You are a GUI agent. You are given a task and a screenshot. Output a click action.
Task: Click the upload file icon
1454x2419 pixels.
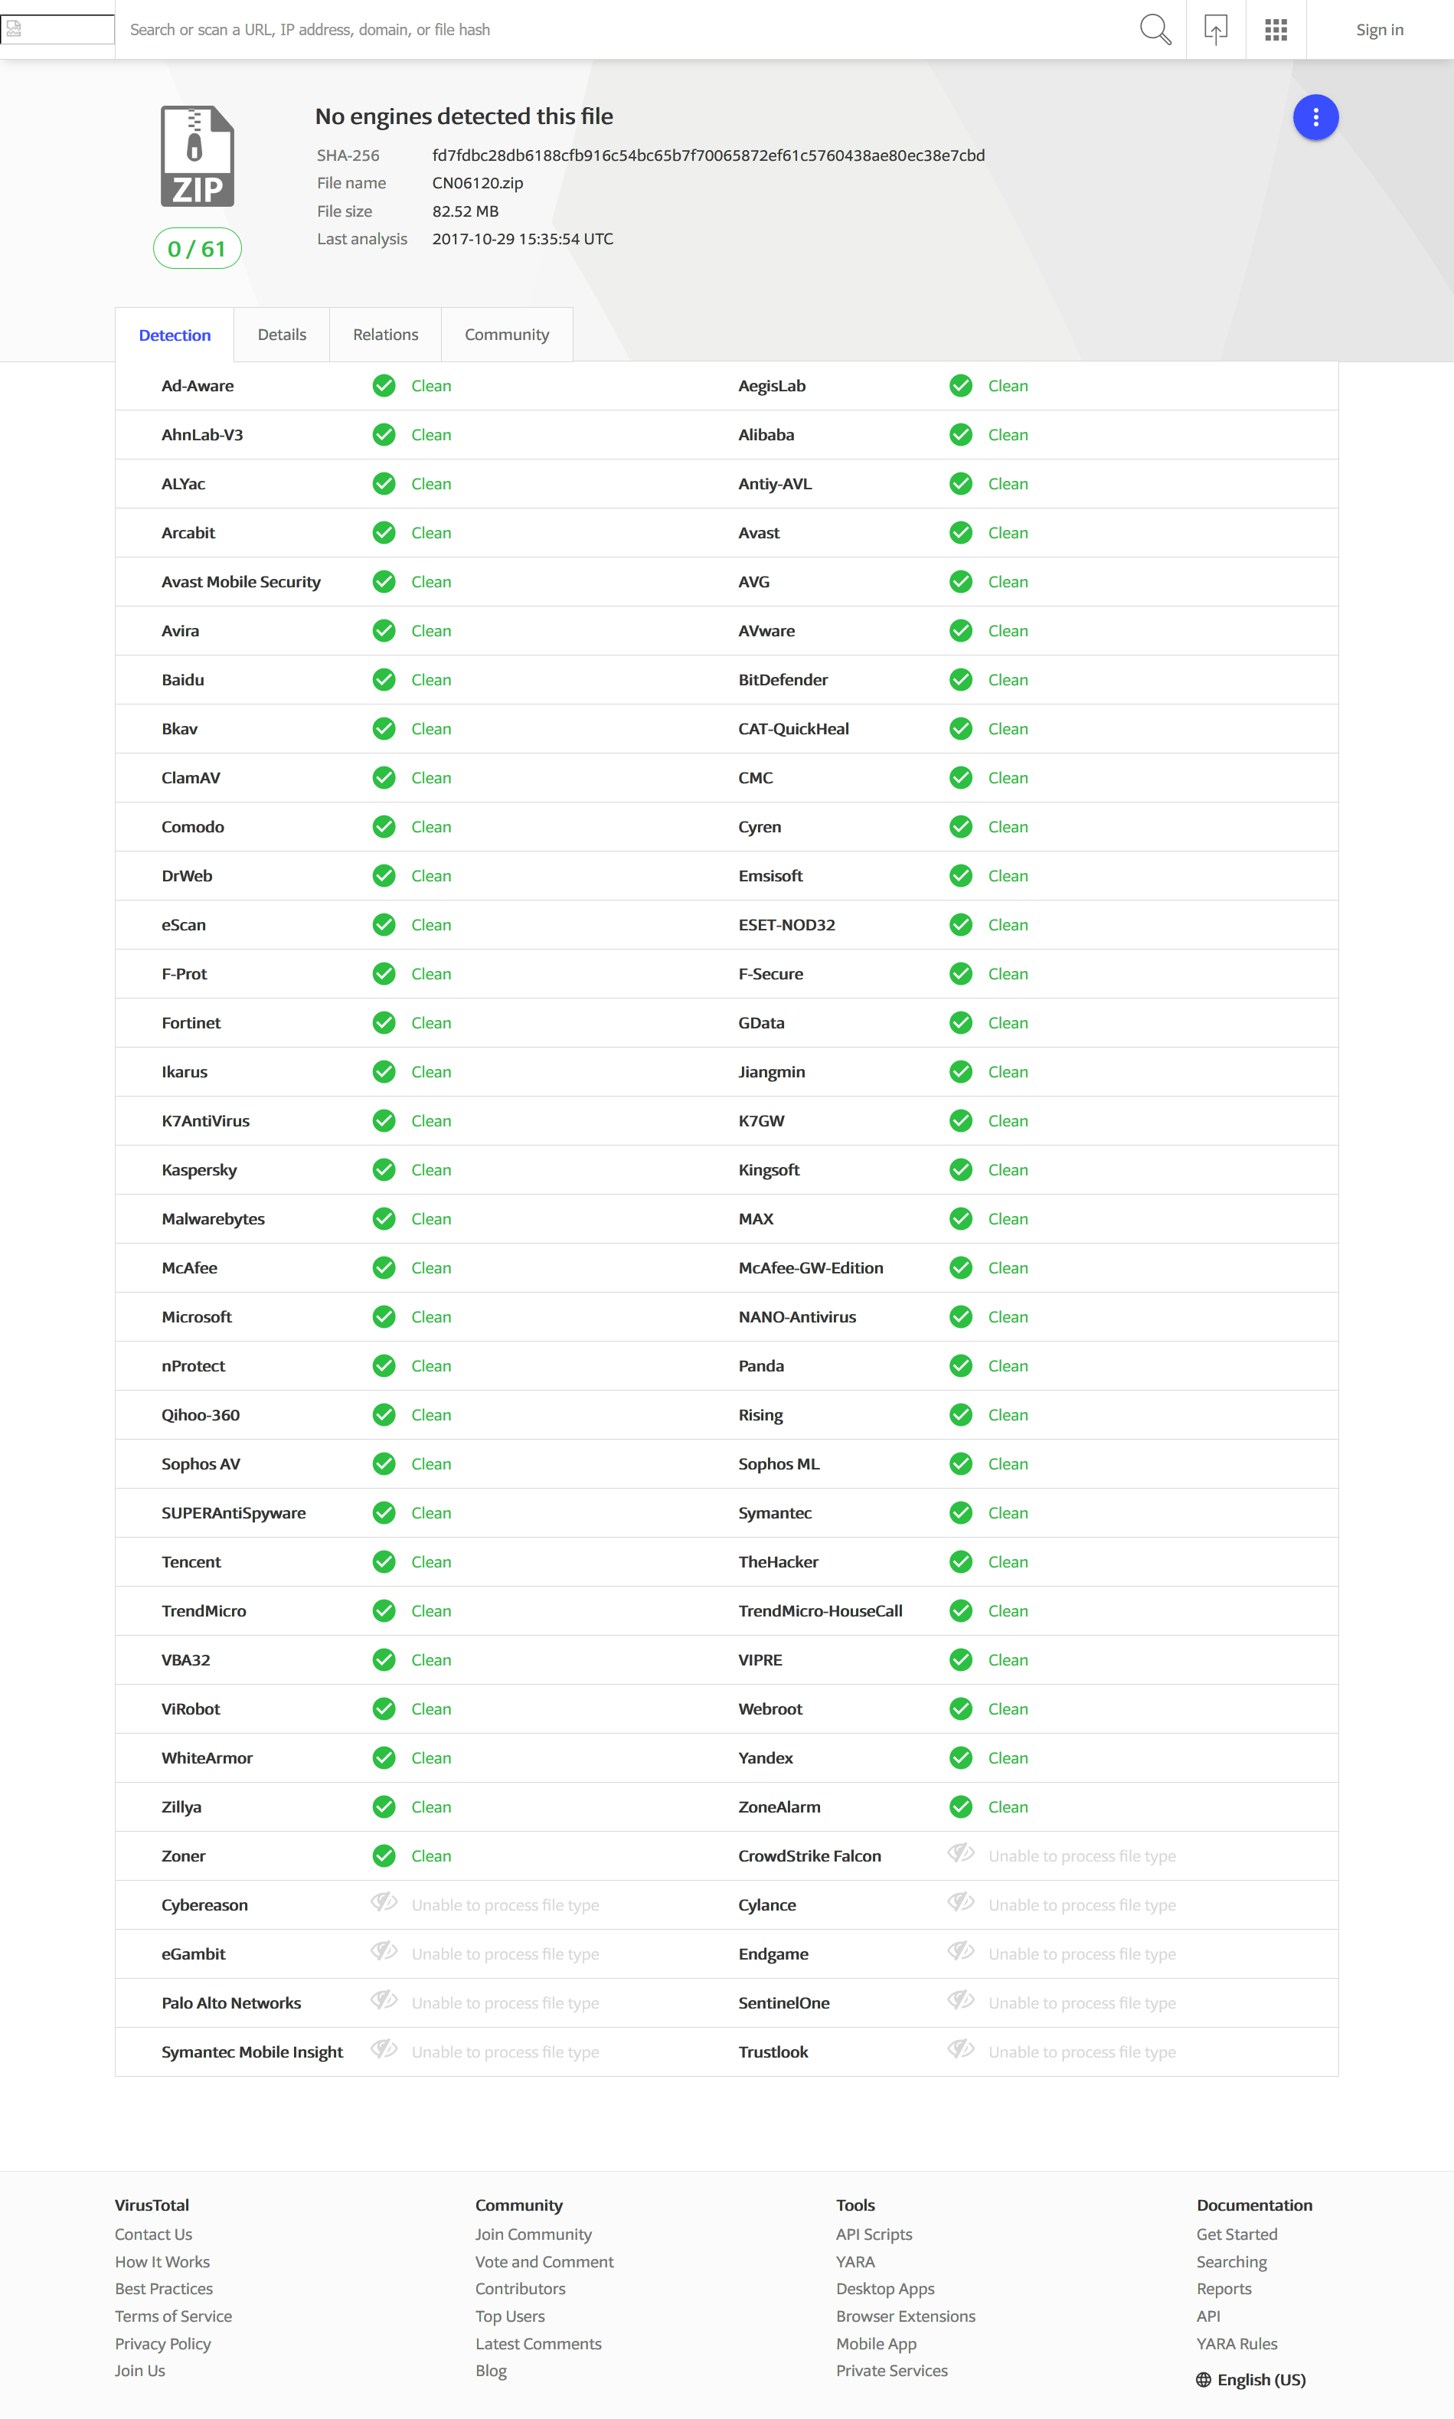[1215, 29]
